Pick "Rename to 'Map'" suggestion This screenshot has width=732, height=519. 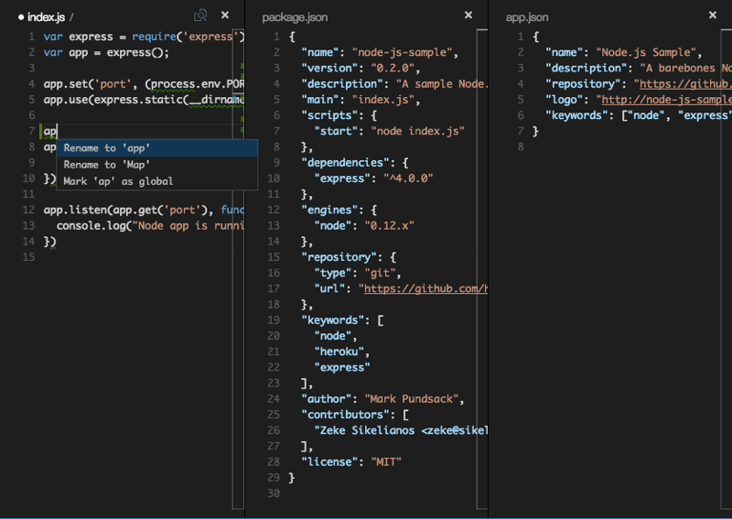coord(102,165)
